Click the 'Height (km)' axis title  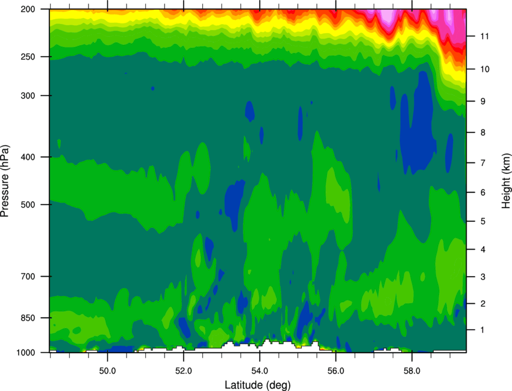(506, 180)
